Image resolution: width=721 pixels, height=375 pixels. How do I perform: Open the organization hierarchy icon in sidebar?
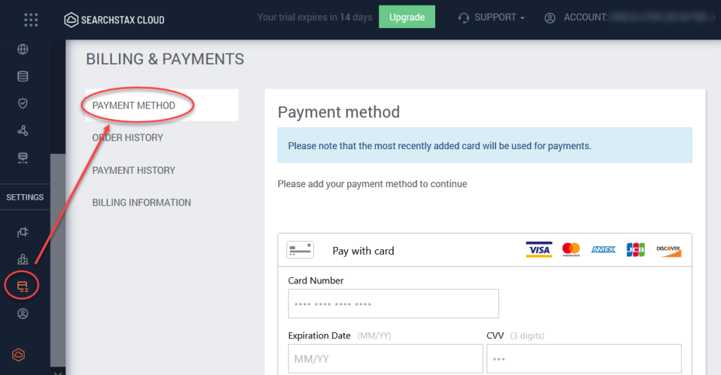(23, 259)
